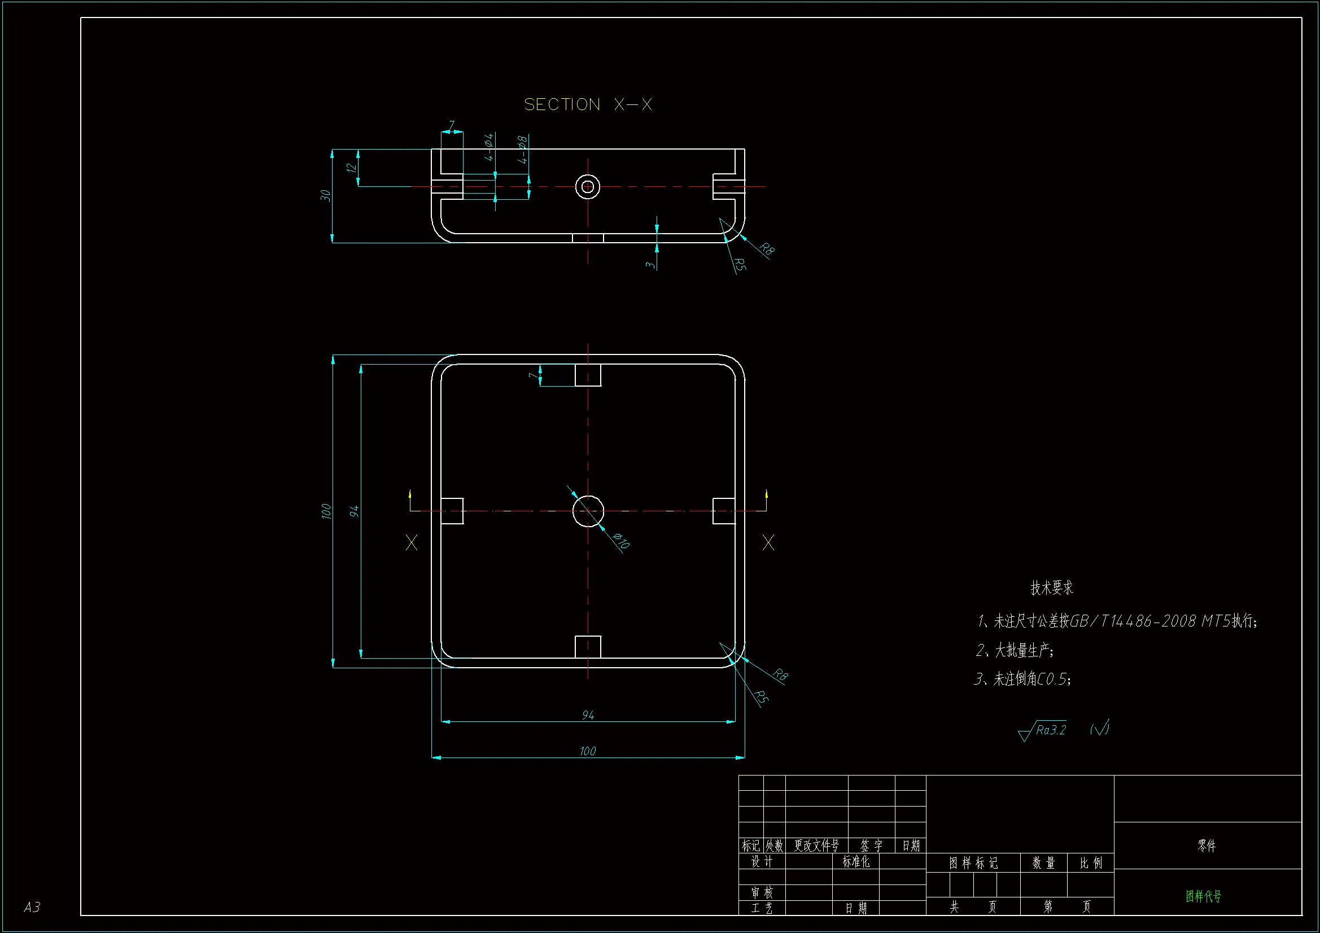Click the A3 sheet size label

click(x=32, y=907)
